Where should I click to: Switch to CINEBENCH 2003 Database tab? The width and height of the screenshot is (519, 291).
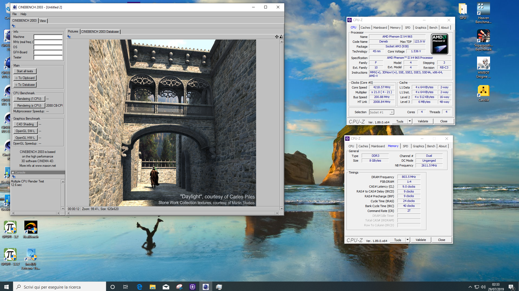click(x=100, y=32)
